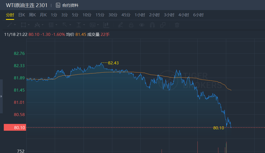265x153 pixels.
Task: Click the candlestick chart icon
Action: [x=106, y=25]
